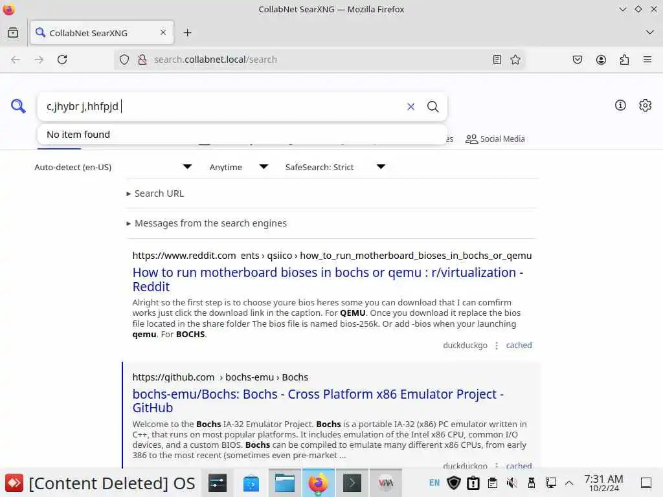
Task: Open SearXNG preferences gear icon
Action: coord(646,105)
